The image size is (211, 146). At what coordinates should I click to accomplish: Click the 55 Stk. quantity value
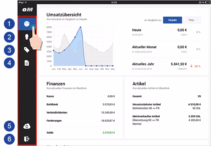pos(197,108)
